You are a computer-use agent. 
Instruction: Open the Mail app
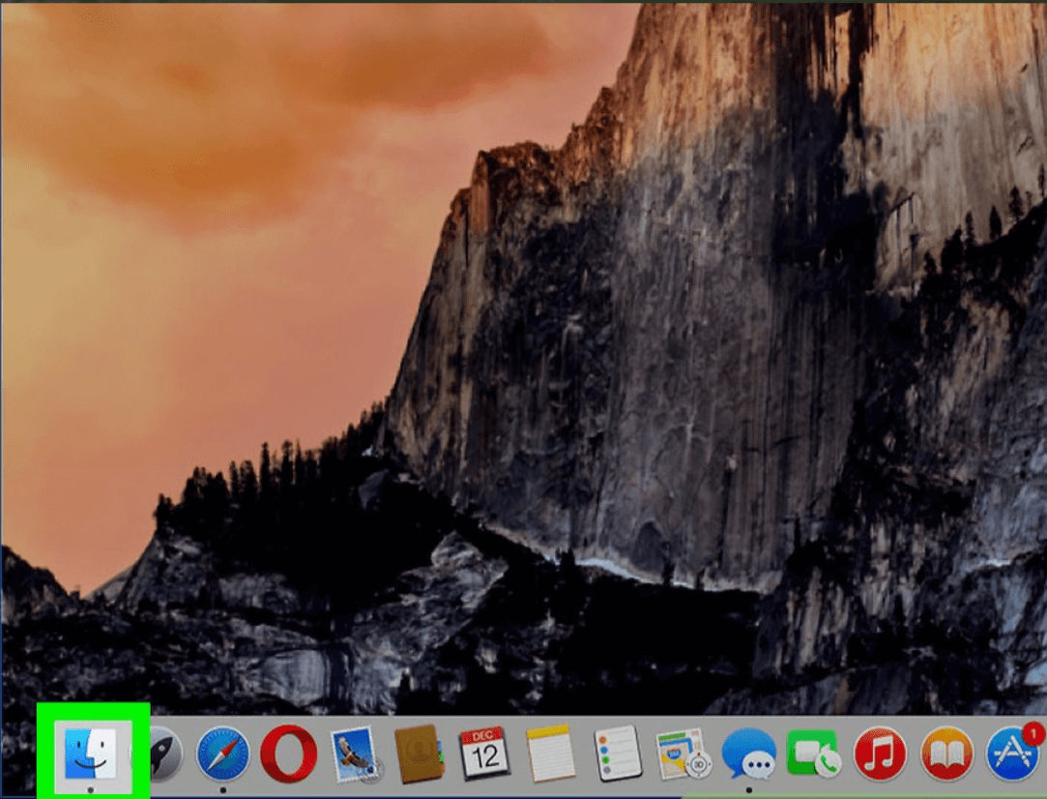(353, 755)
